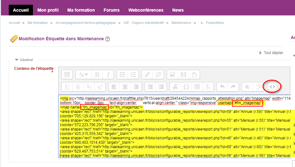Viewport: 295px width, 167px height.
Task: Insert an image using the image icon
Action: pos(172,75)
